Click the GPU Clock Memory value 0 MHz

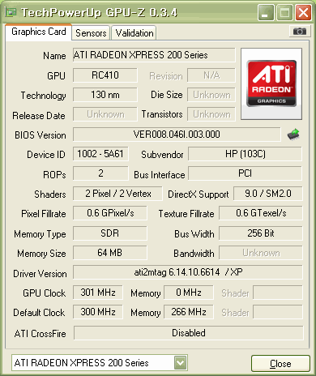[x=189, y=293]
